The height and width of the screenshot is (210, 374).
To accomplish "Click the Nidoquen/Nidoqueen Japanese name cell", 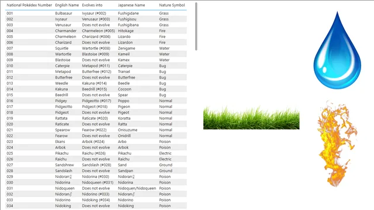I will (x=137, y=188).
